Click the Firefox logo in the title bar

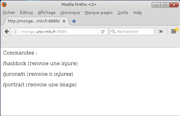4,5
